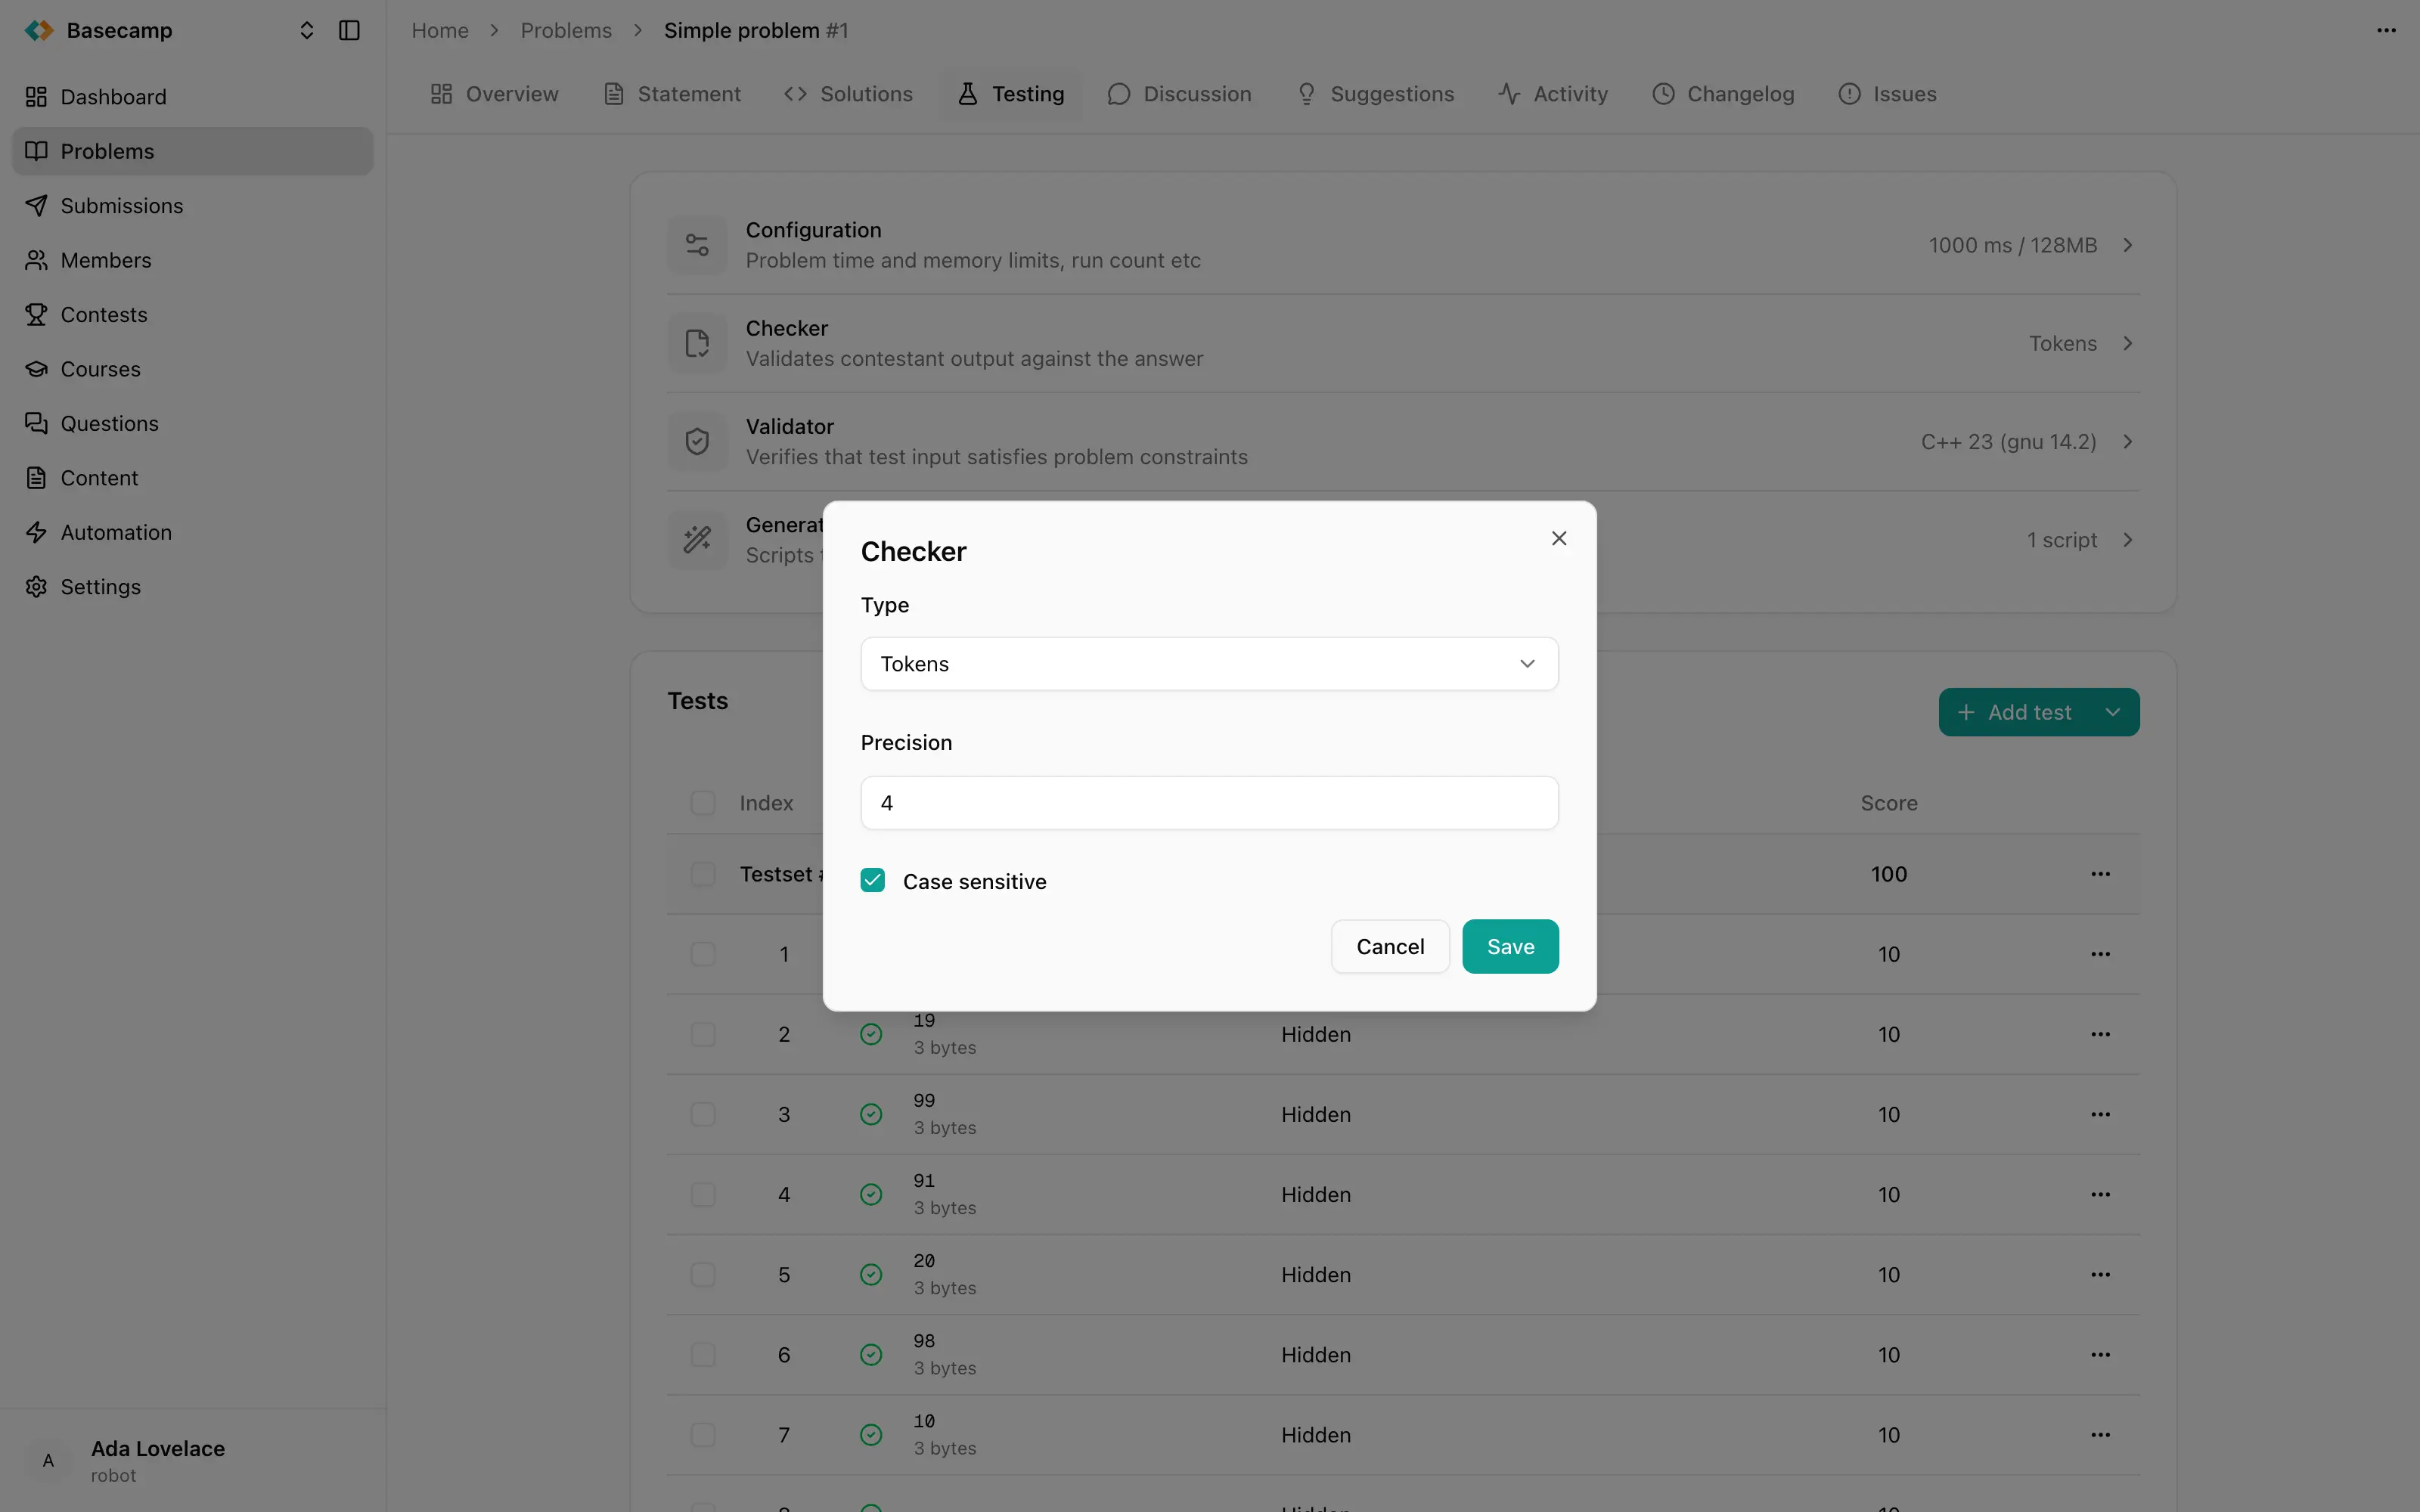Switch to the Discussion tab

click(x=1179, y=94)
